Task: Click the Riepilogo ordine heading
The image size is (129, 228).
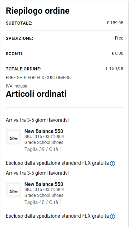Action: 38,11
